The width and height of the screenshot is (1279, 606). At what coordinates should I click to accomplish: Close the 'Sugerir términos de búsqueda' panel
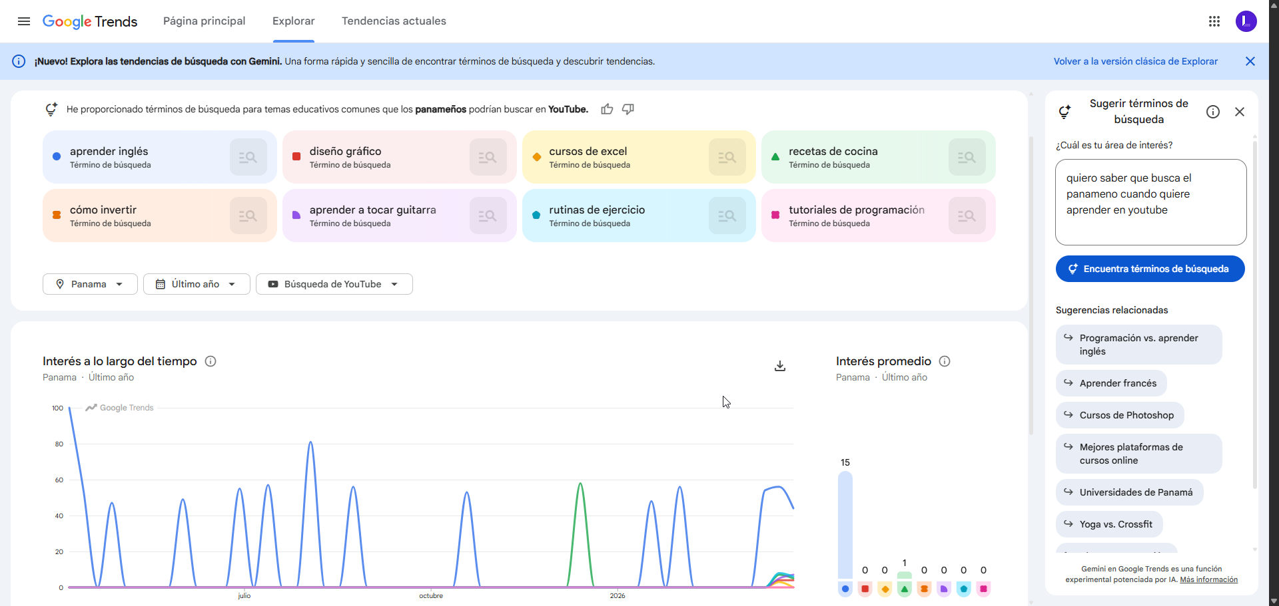[x=1240, y=112]
